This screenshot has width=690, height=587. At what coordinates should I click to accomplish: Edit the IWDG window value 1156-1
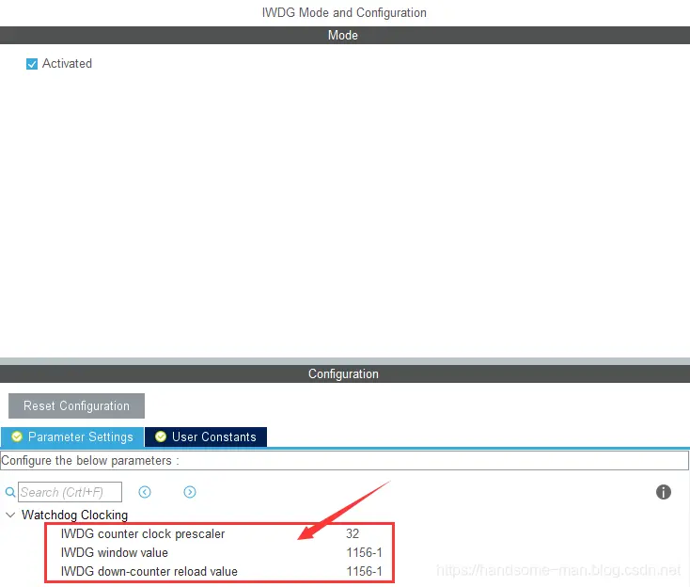point(364,552)
